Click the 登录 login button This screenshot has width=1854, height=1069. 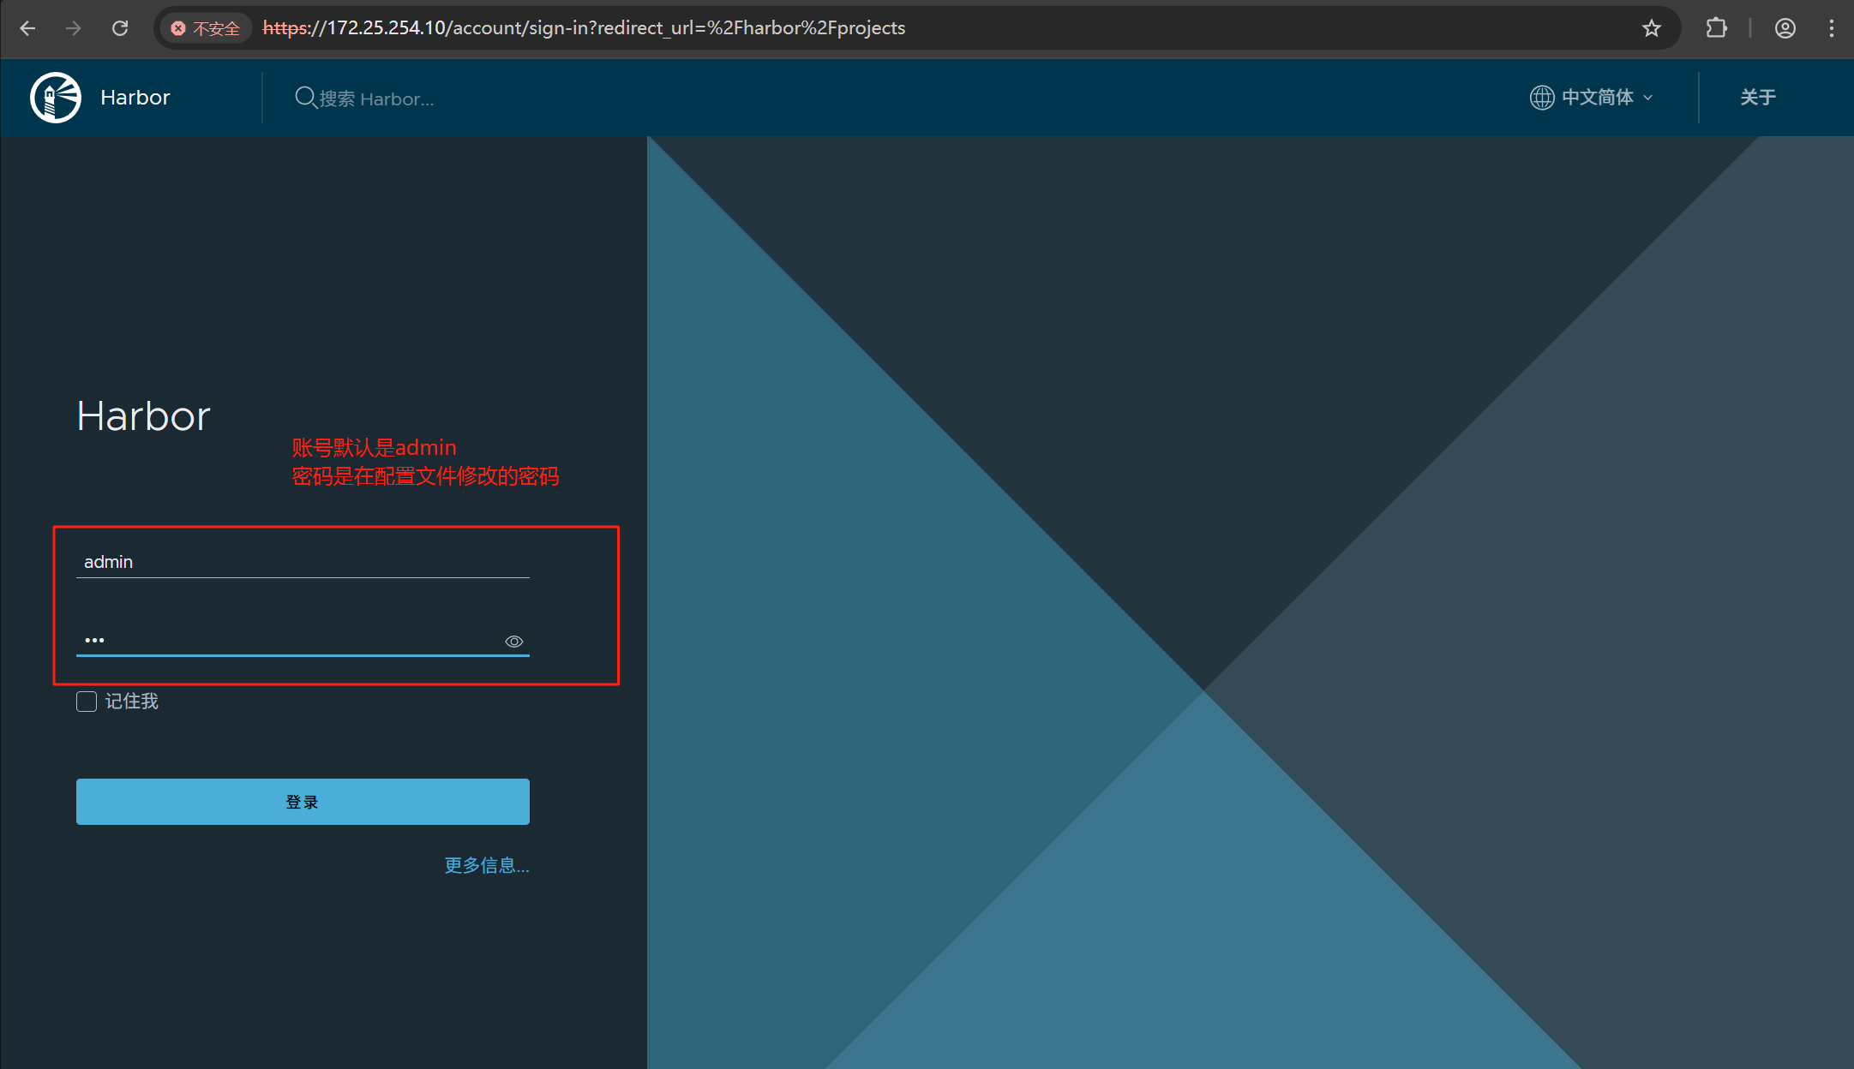303,802
